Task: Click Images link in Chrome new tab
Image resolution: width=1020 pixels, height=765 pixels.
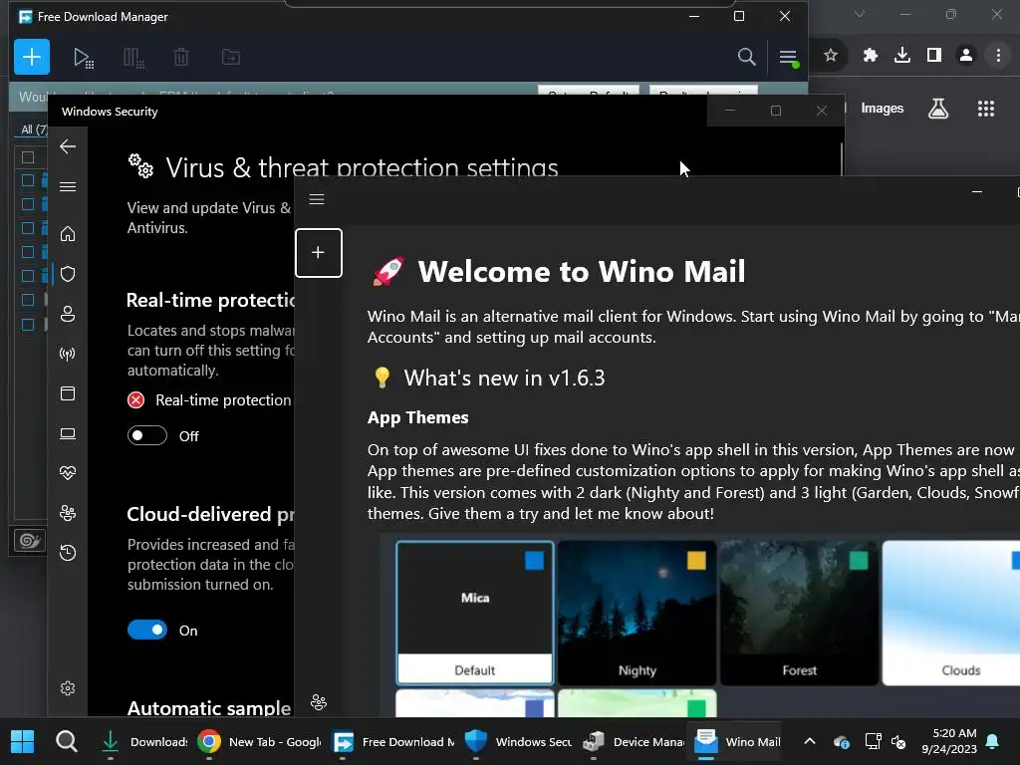Action: coord(883,108)
